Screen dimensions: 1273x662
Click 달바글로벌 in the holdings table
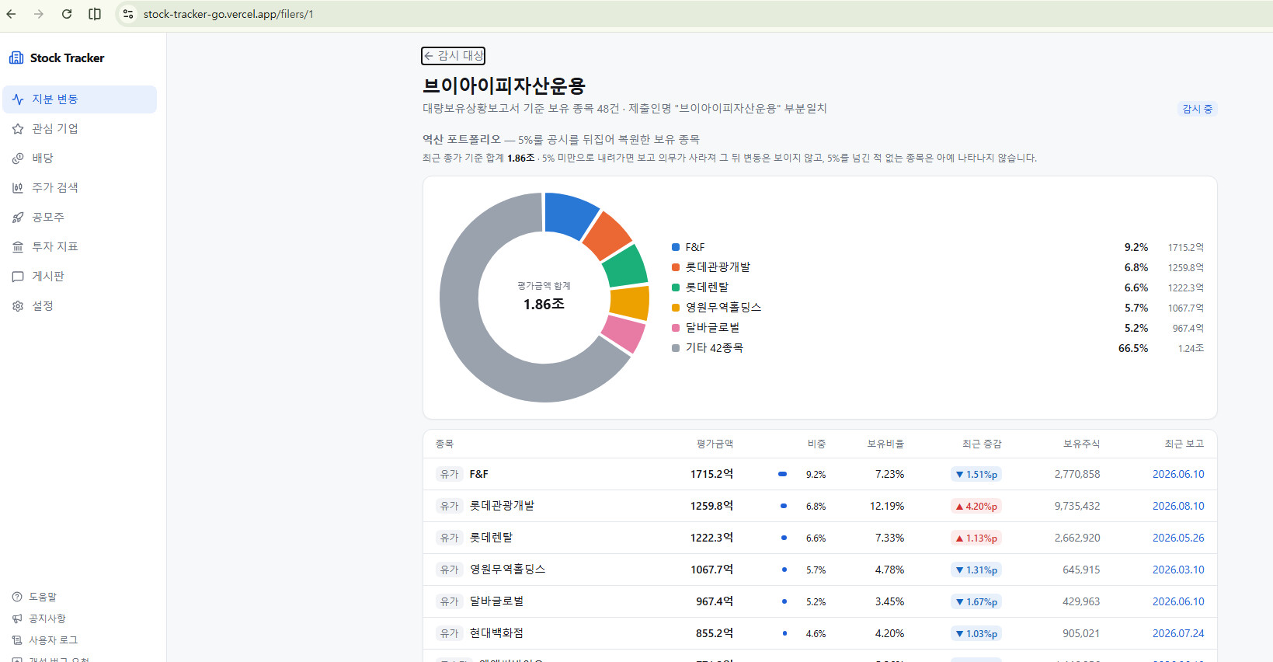[496, 601]
